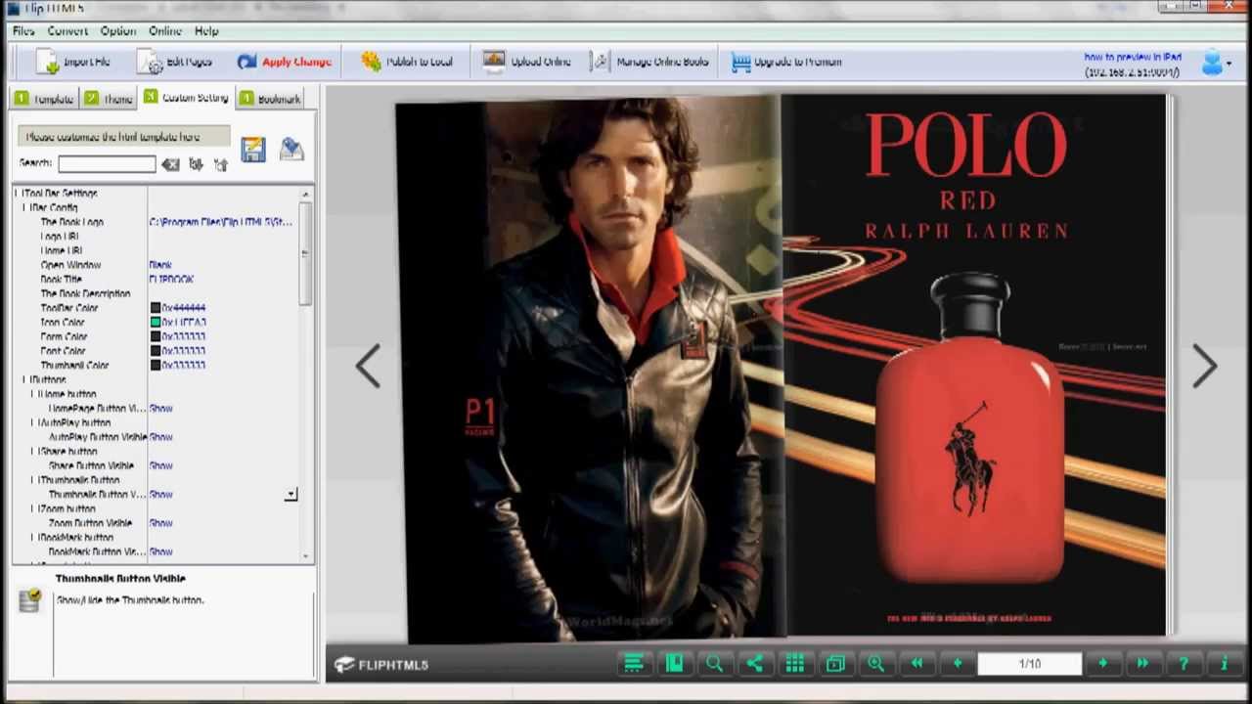1252x704 pixels.
Task: Flip to previous page with large left arrow
Action: (x=369, y=367)
